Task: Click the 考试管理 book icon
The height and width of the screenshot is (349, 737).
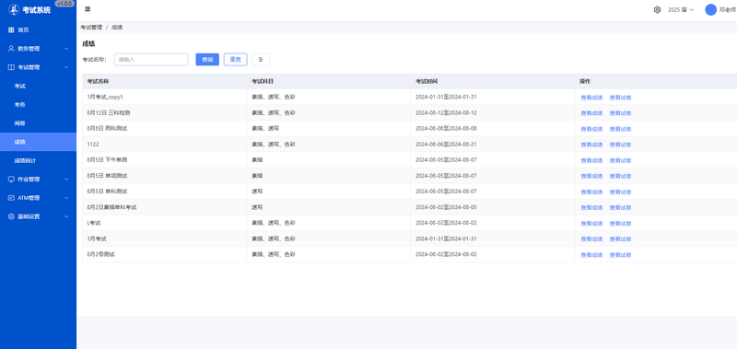Action: click(x=11, y=67)
